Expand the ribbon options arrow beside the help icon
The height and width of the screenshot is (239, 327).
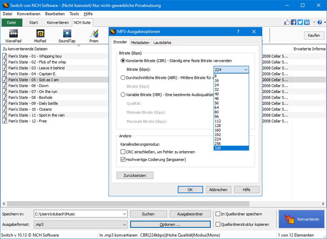click(x=325, y=22)
